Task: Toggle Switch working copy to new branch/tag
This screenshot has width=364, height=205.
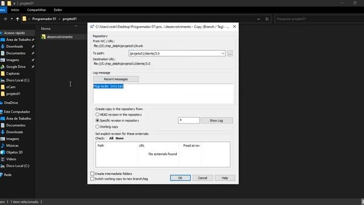Action: pyautogui.click(x=92, y=179)
